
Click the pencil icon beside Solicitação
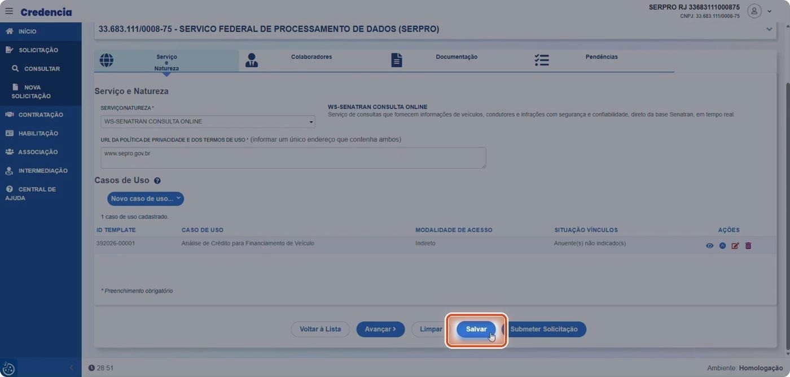point(10,50)
